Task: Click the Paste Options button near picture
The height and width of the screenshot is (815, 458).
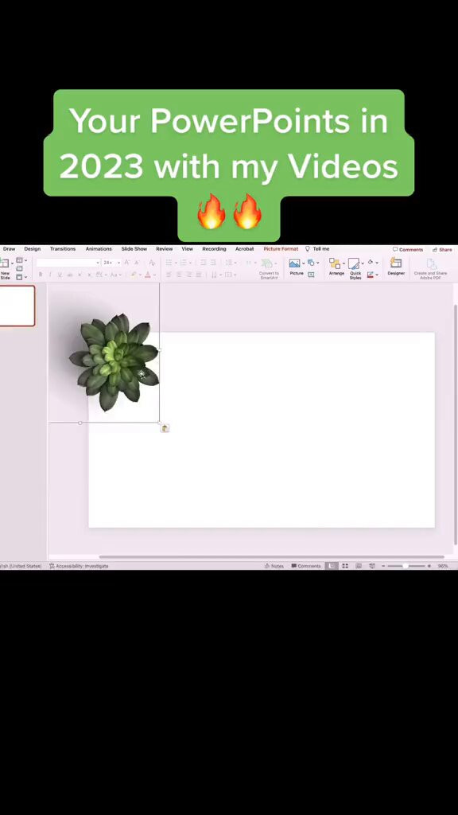Action: pos(165,428)
